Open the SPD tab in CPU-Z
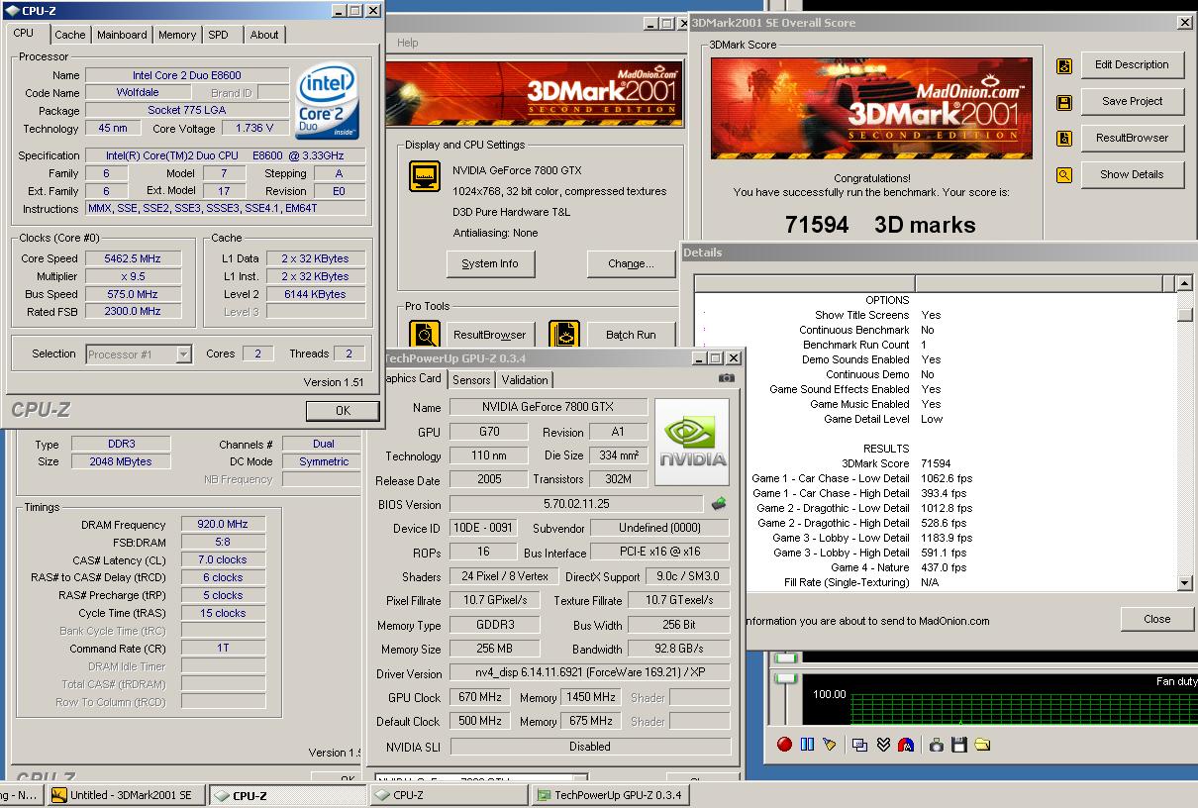The height and width of the screenshot is (808, 1198). tap(218, 35)
